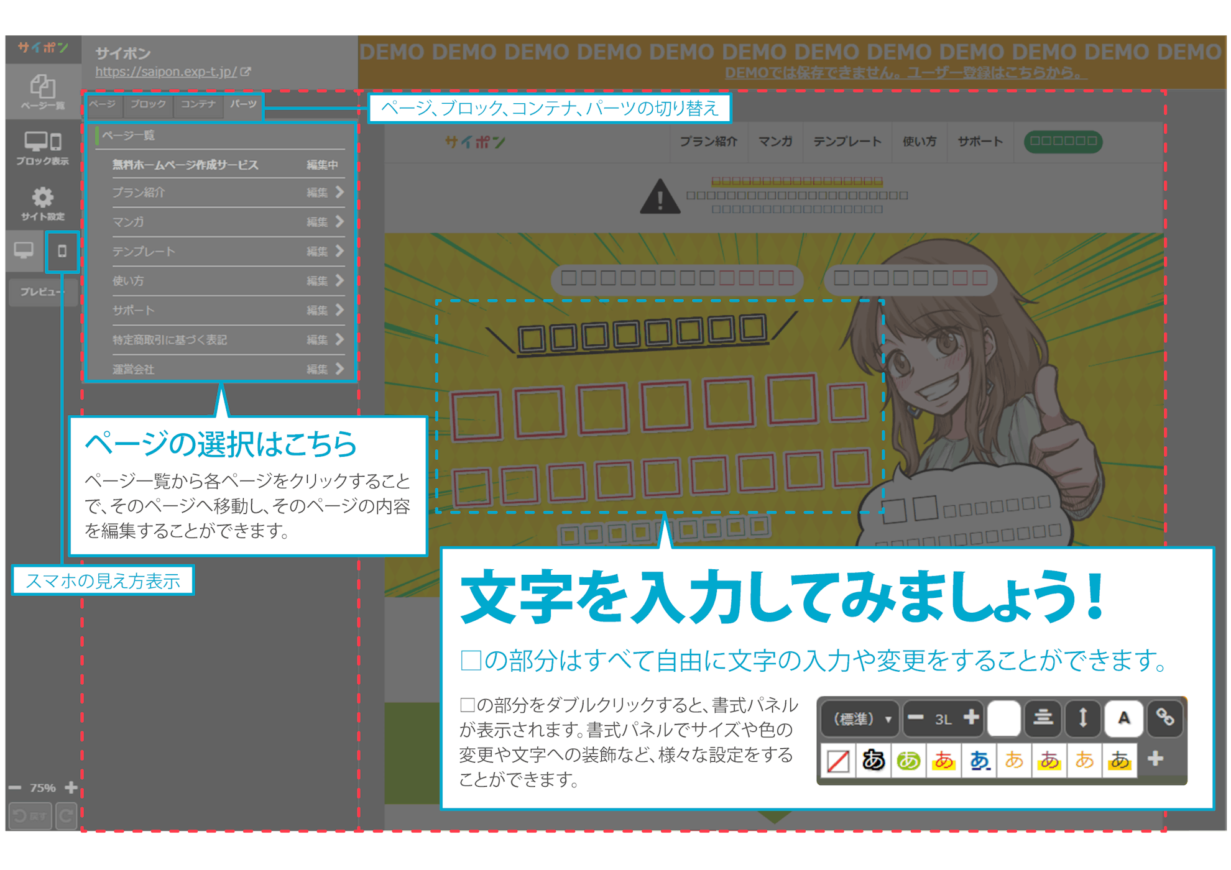
Task: Click the white color swatch in format panel
Action: (1003, 718)
